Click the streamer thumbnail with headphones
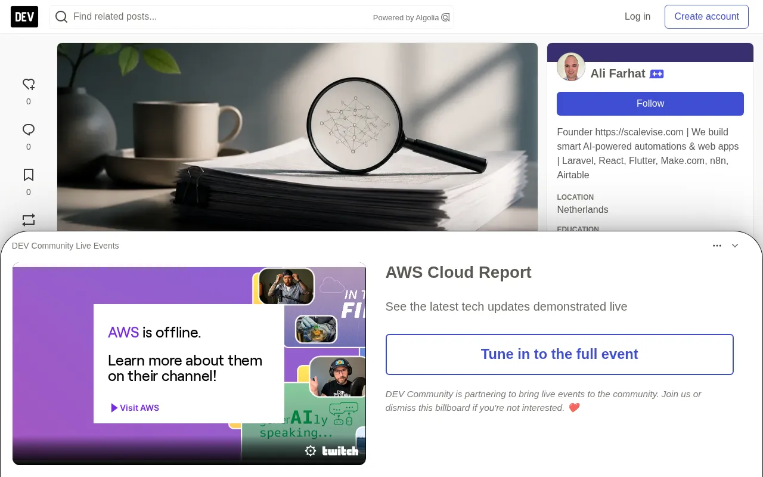This screenshot has height=477, width=763. pyautogui.click(x=337, y=377)
